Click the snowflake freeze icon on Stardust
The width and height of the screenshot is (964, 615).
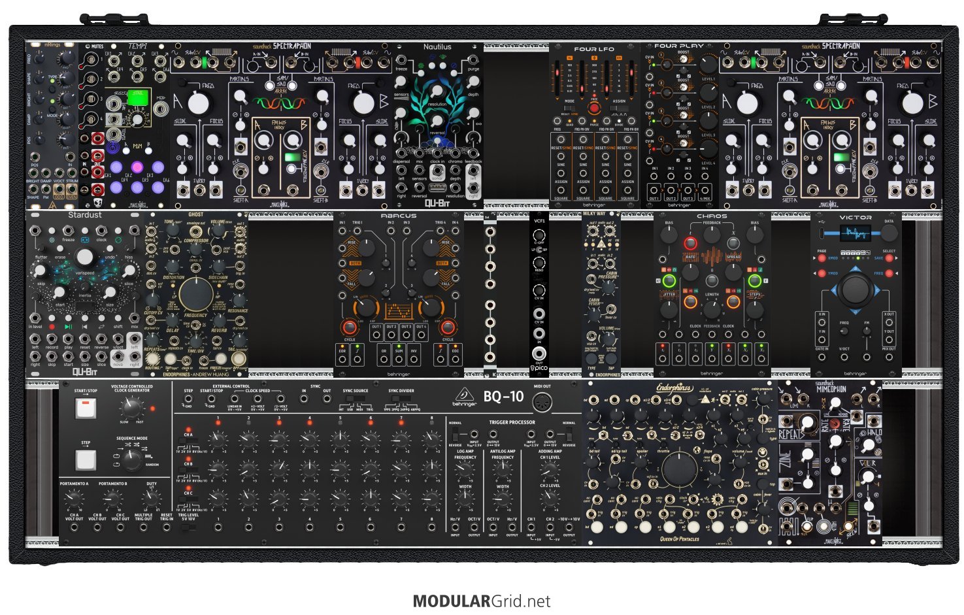click(x=52, y=240)
